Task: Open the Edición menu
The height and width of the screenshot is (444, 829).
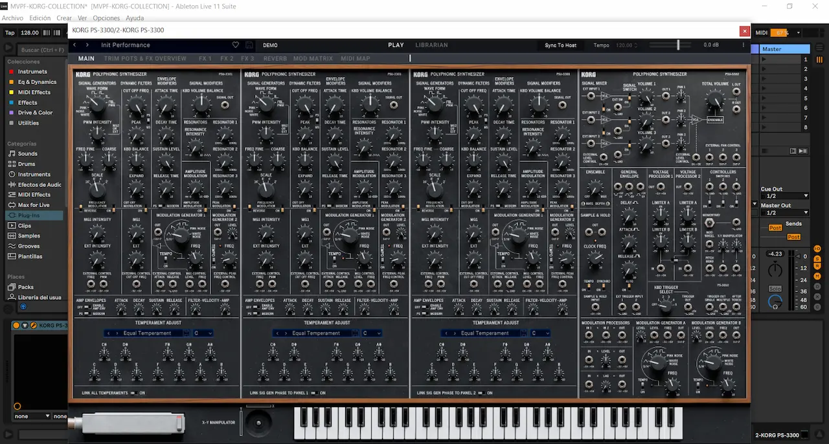Action: 40,18
